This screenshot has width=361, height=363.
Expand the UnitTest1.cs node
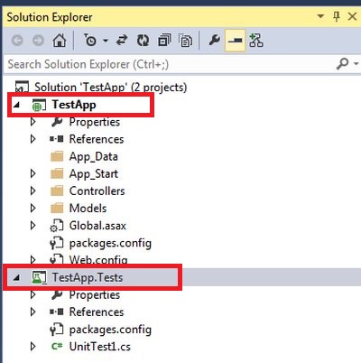(x=33, y=347)
